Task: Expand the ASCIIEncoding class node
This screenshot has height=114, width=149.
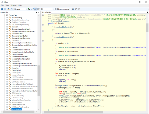Action: [7, 18]
